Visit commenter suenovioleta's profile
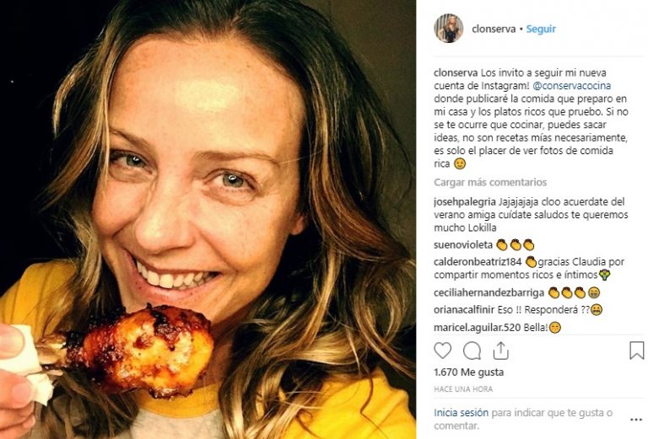The height and width of the screenshot is (439, 648). point(463,245)
